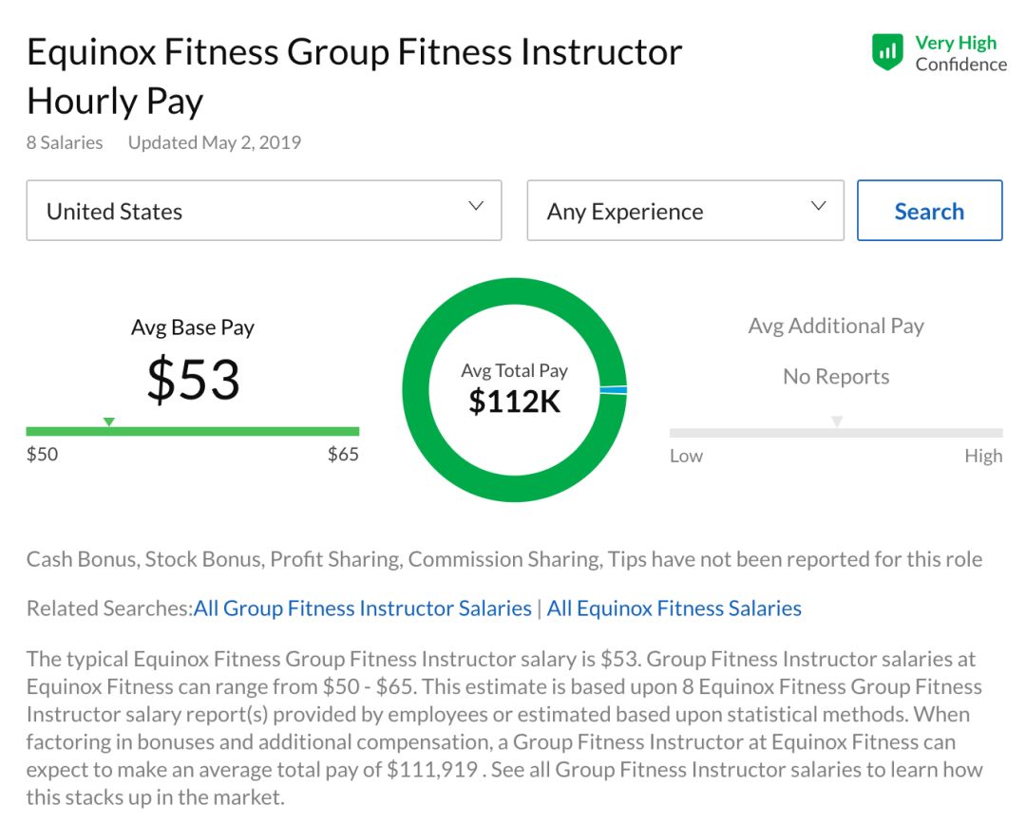Expand the United States dropdown chevron
Image resolution: width=1026 pixels, height=823 pixels.
476,207
